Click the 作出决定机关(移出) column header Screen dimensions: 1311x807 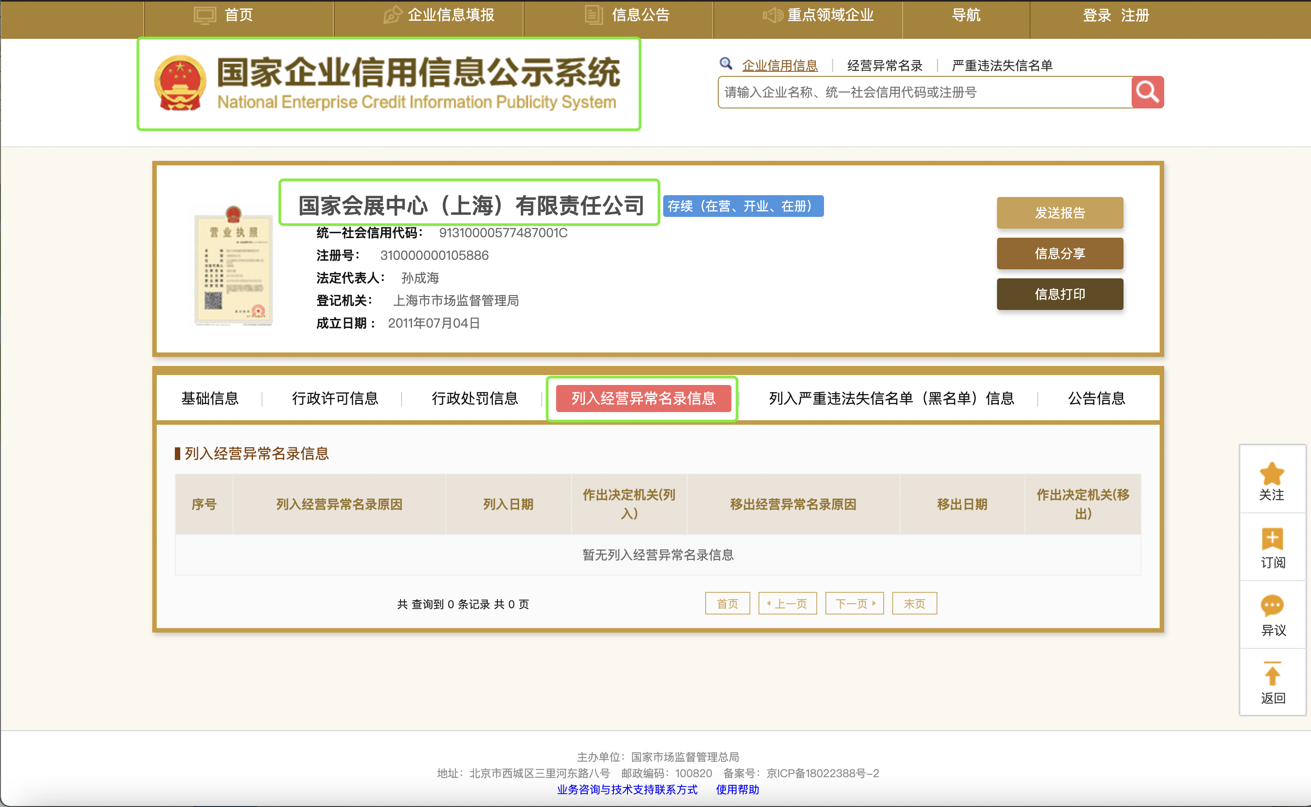(x=1082, y=504)
